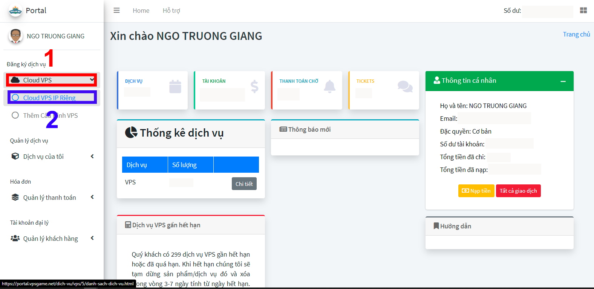Click the hamburger menu toggle icon

(x=116, y=11)
